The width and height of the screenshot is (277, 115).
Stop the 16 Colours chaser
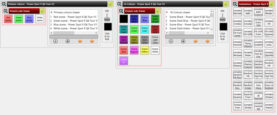click(183, 41)
